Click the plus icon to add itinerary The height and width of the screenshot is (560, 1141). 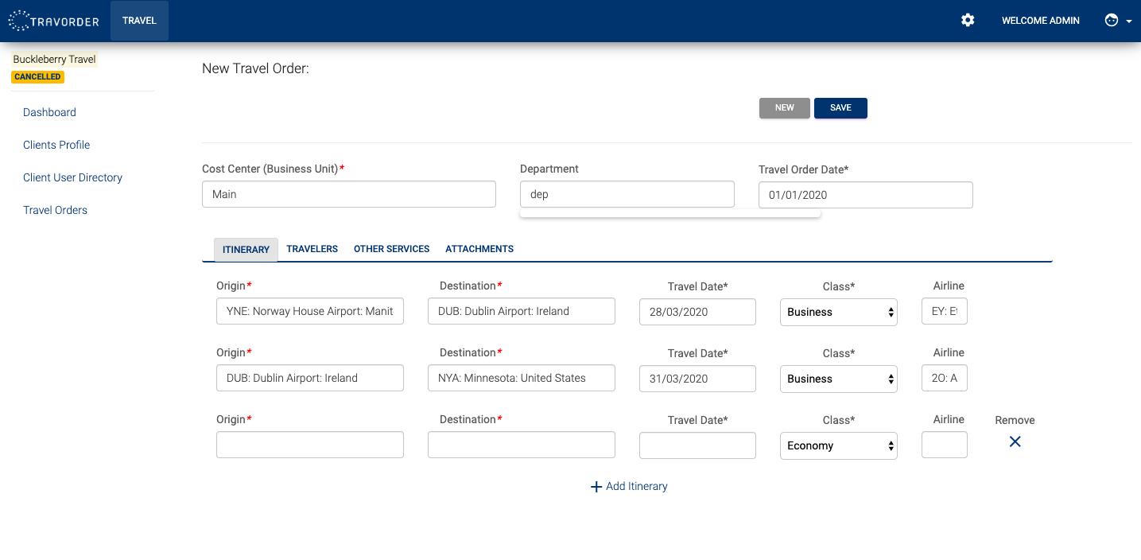coord(596,487)
